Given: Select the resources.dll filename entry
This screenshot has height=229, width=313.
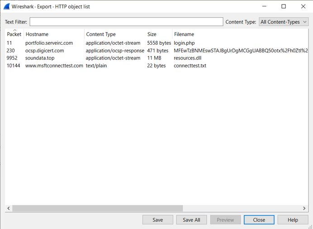Looking at the screenshot, I should 187,58.
